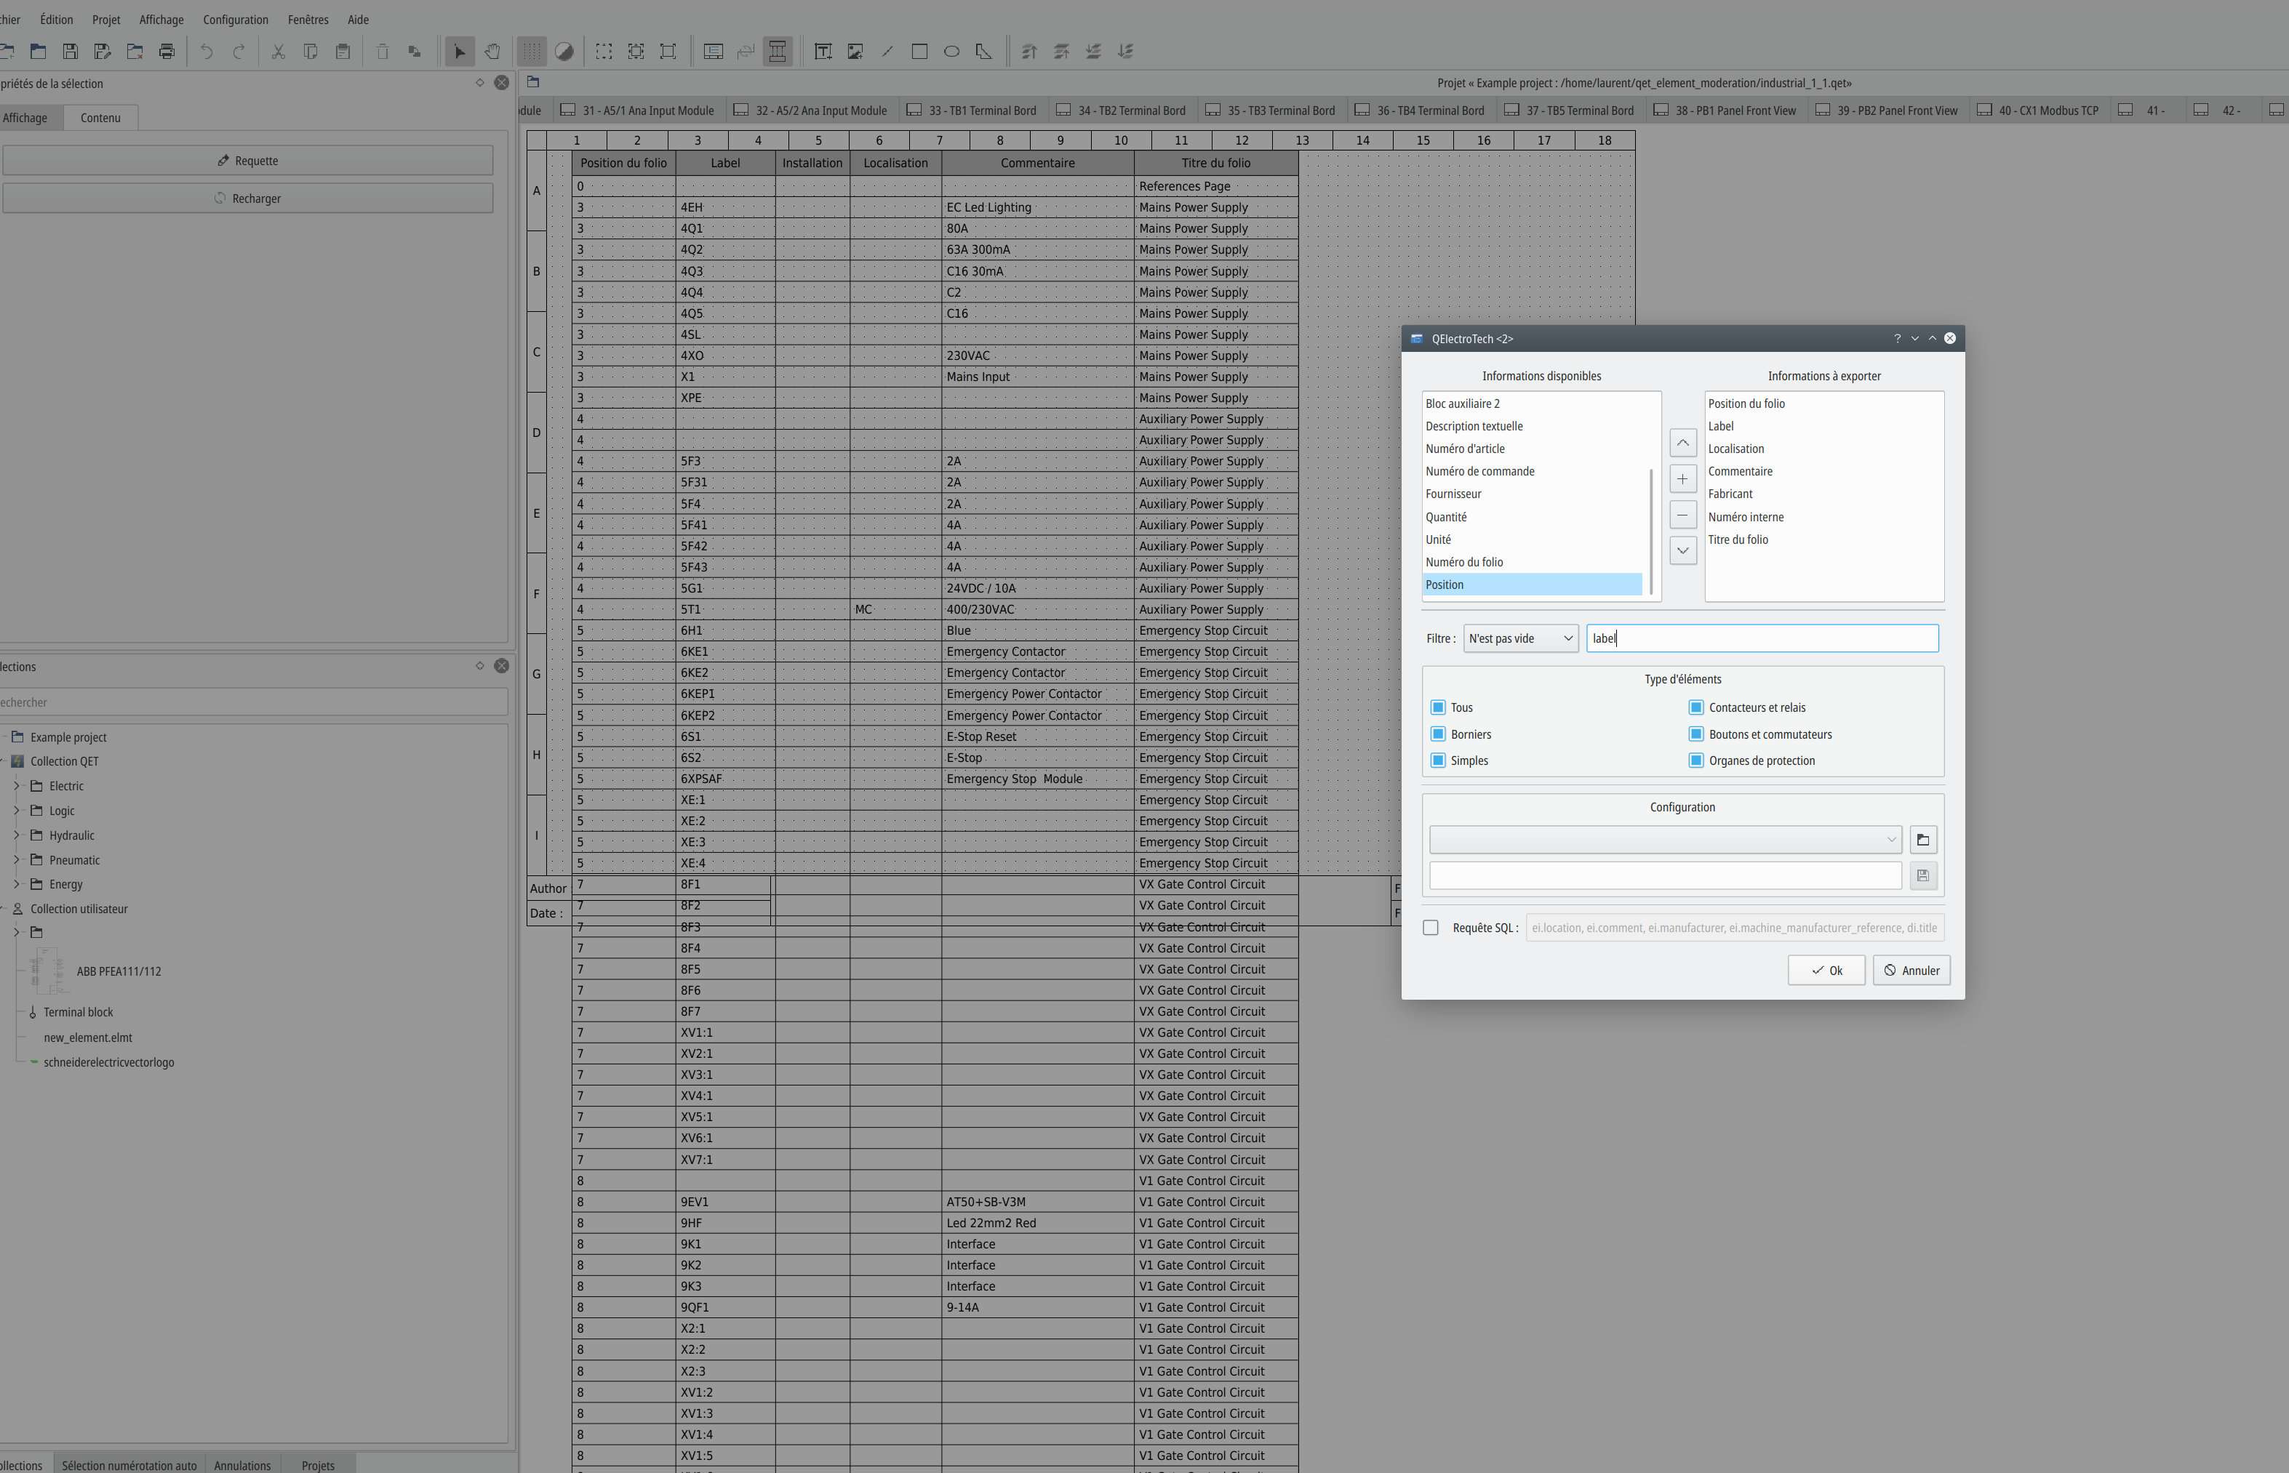Image resolution: width=2289 pixels, height=1473 pixels.
Task: Move selected export item up
Action: coord(1682,443)
